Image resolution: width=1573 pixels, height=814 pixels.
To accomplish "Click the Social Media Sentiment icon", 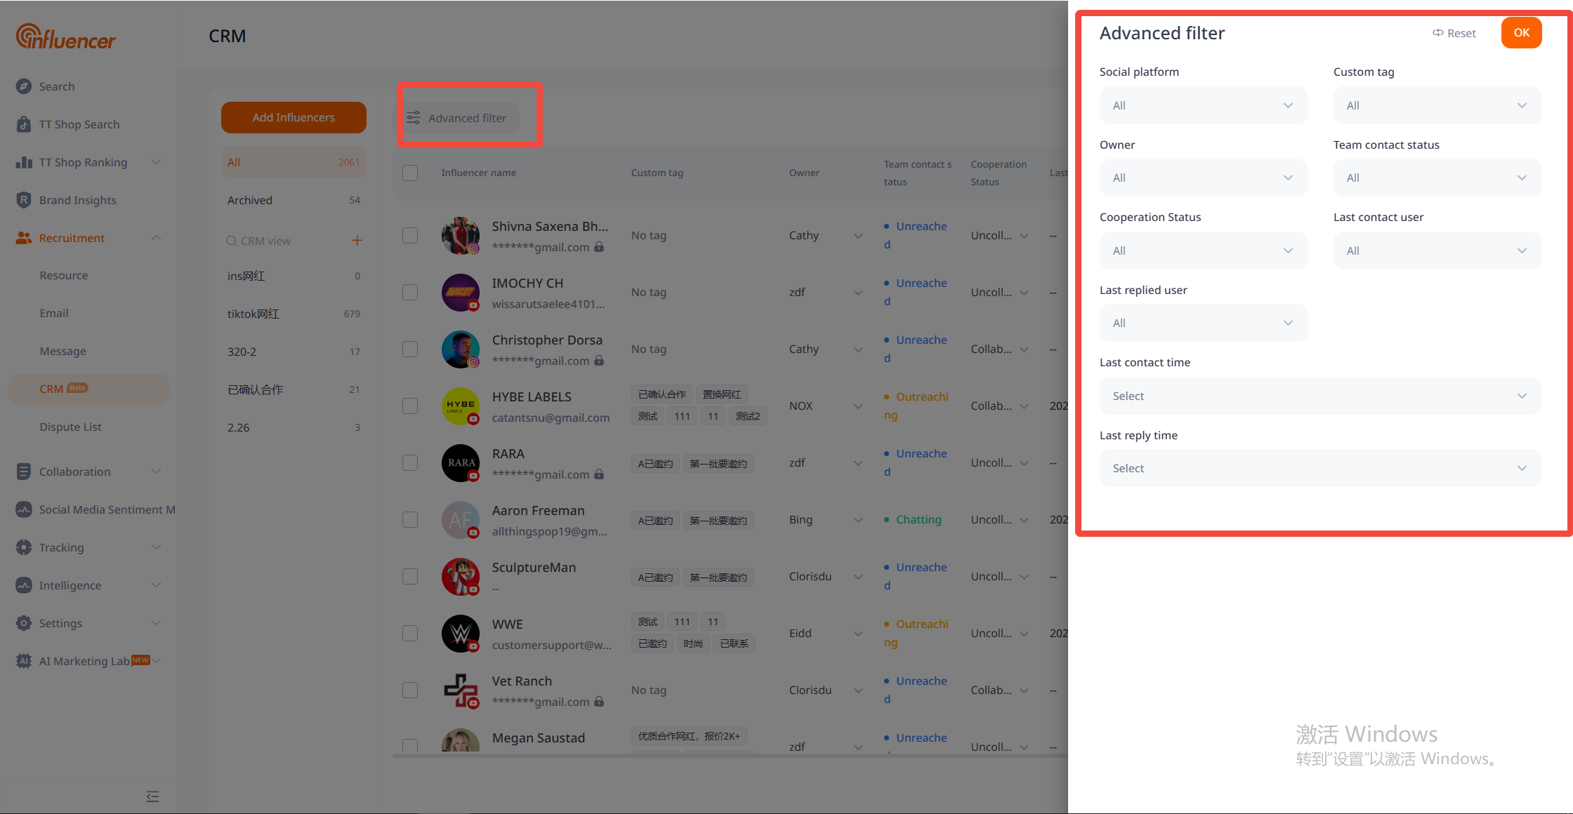I will click(24, 509).
